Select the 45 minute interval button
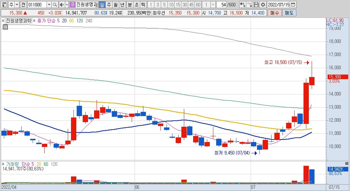This screenshot has width=350, height=191. click(191, 5)
